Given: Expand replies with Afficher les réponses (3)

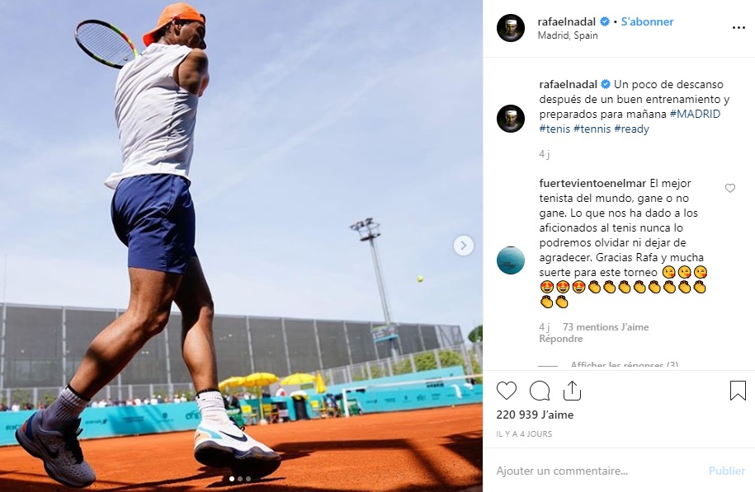Looking at the screenshot, I should coord(624,364).
